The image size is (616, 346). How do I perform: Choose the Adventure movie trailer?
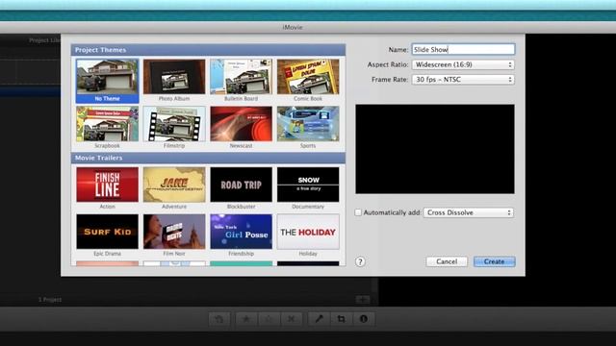[174, 185]
